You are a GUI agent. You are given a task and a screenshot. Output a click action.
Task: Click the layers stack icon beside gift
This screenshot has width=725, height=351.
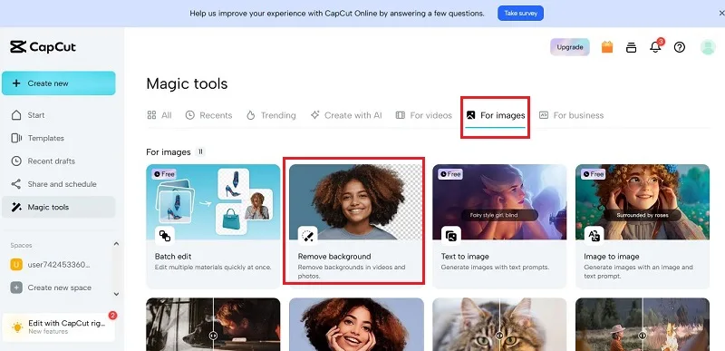click(631, 47)
